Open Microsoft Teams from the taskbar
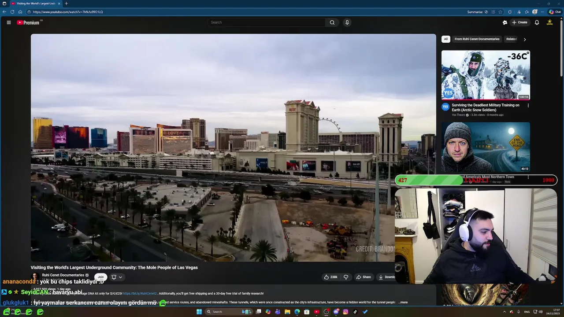564x317 pixels. pos(278,312)
